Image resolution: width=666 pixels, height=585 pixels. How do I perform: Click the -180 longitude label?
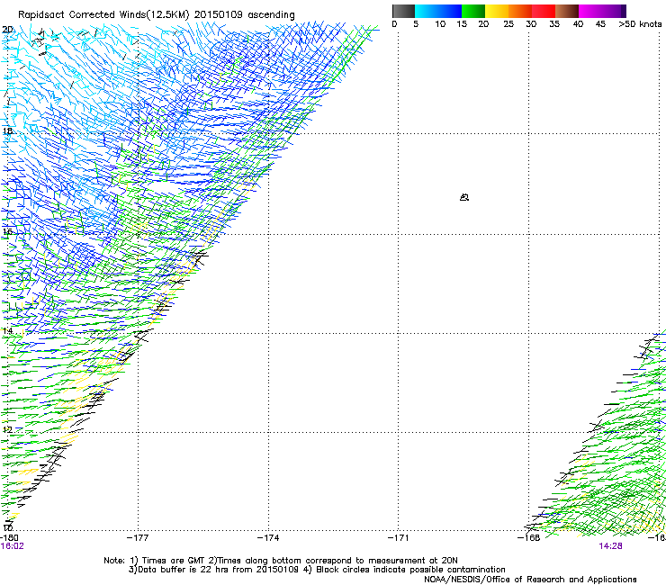[x=9, y=538]
